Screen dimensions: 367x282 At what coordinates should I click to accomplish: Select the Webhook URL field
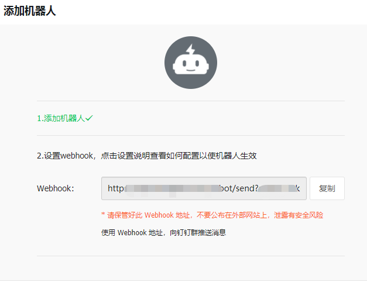click(x=204, y=188)
